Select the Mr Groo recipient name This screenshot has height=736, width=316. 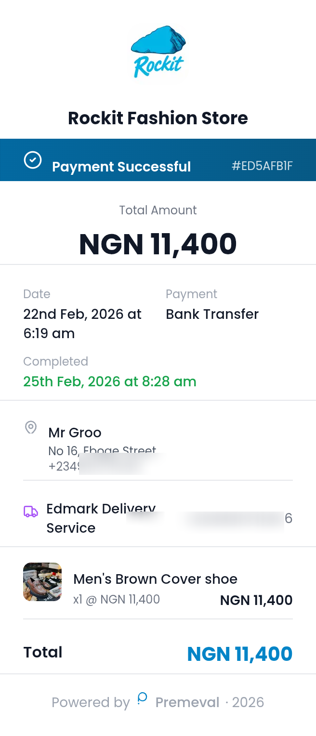pyautogui.click(x=75, y=433)
